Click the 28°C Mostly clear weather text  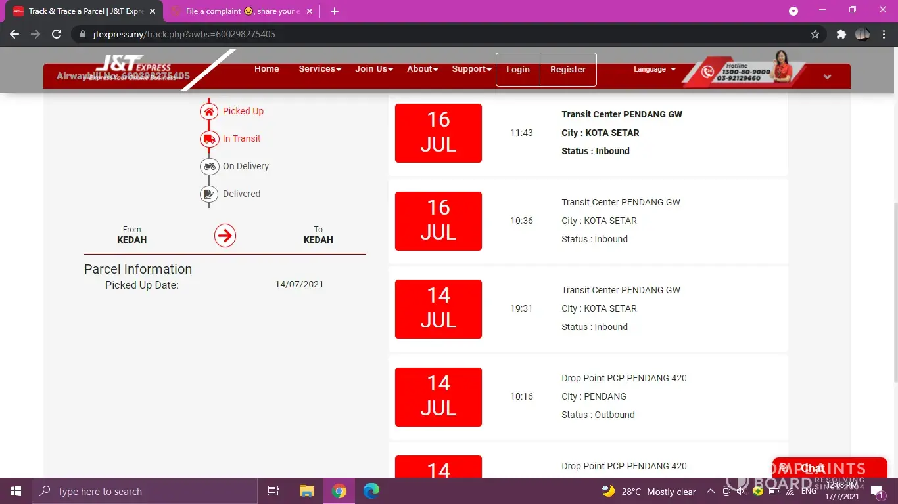(659, 492)
